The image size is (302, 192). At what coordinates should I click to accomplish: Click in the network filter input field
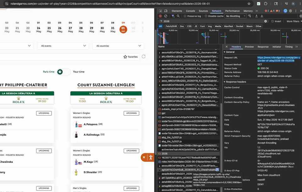(x=213, y=21)
